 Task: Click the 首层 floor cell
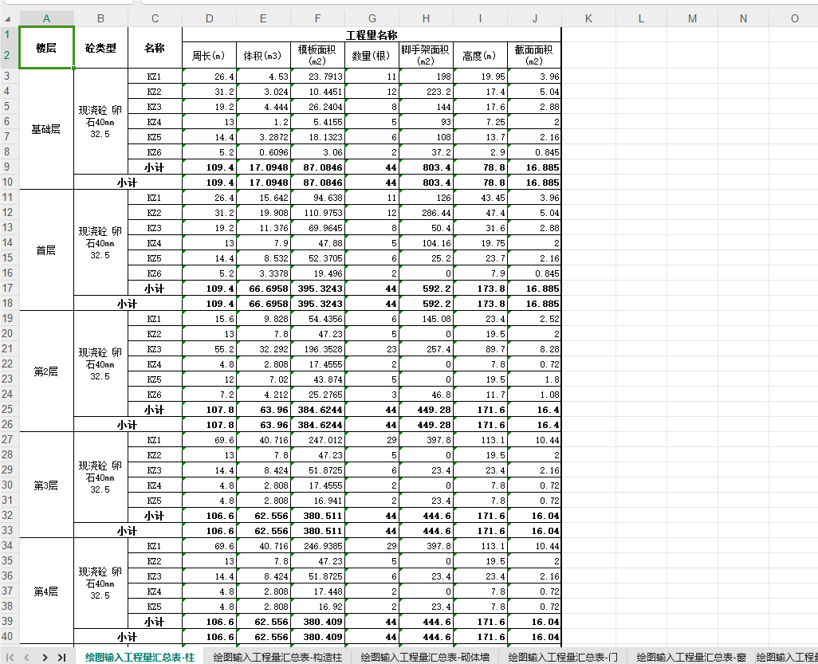point(46,249)
